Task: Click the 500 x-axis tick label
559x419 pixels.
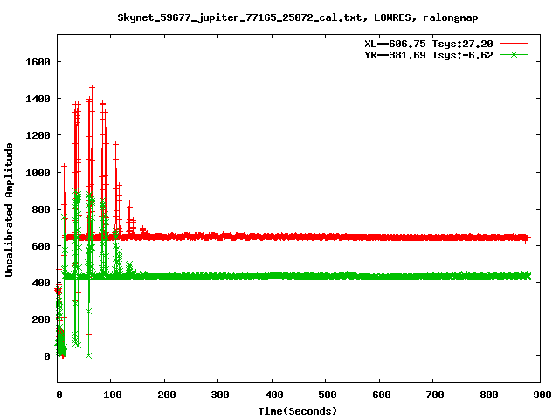Action: pos(328,395)
